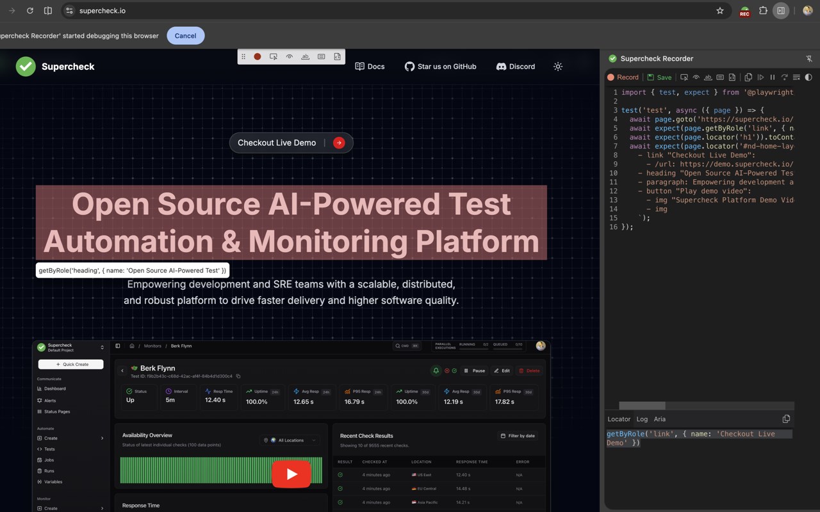
Task: Choose Pick locator in the floating page toolbar
Action: [274, 57]
